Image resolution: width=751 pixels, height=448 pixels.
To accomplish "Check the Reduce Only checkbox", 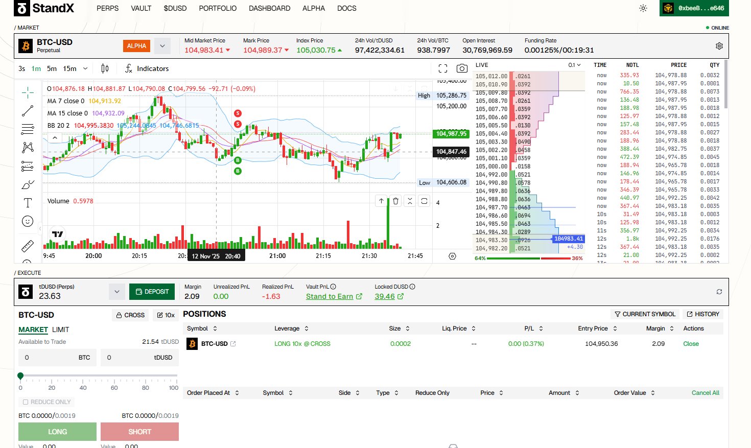I will [x=26, y=402].
